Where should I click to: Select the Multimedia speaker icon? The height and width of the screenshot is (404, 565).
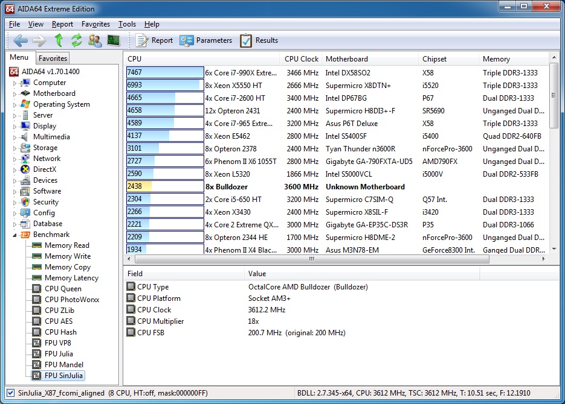[x=25, y=137]
